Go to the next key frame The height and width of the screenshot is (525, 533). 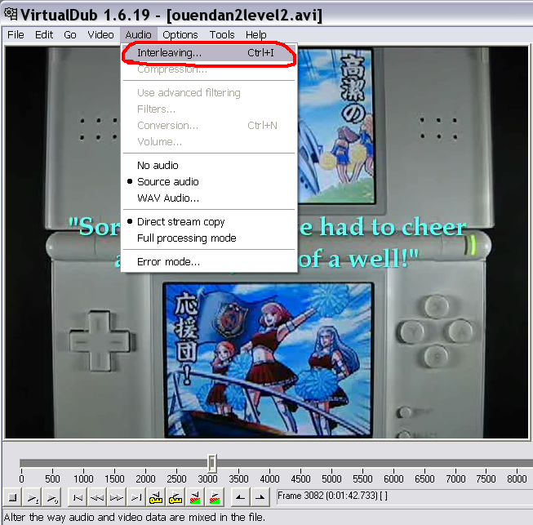[175, 497]
